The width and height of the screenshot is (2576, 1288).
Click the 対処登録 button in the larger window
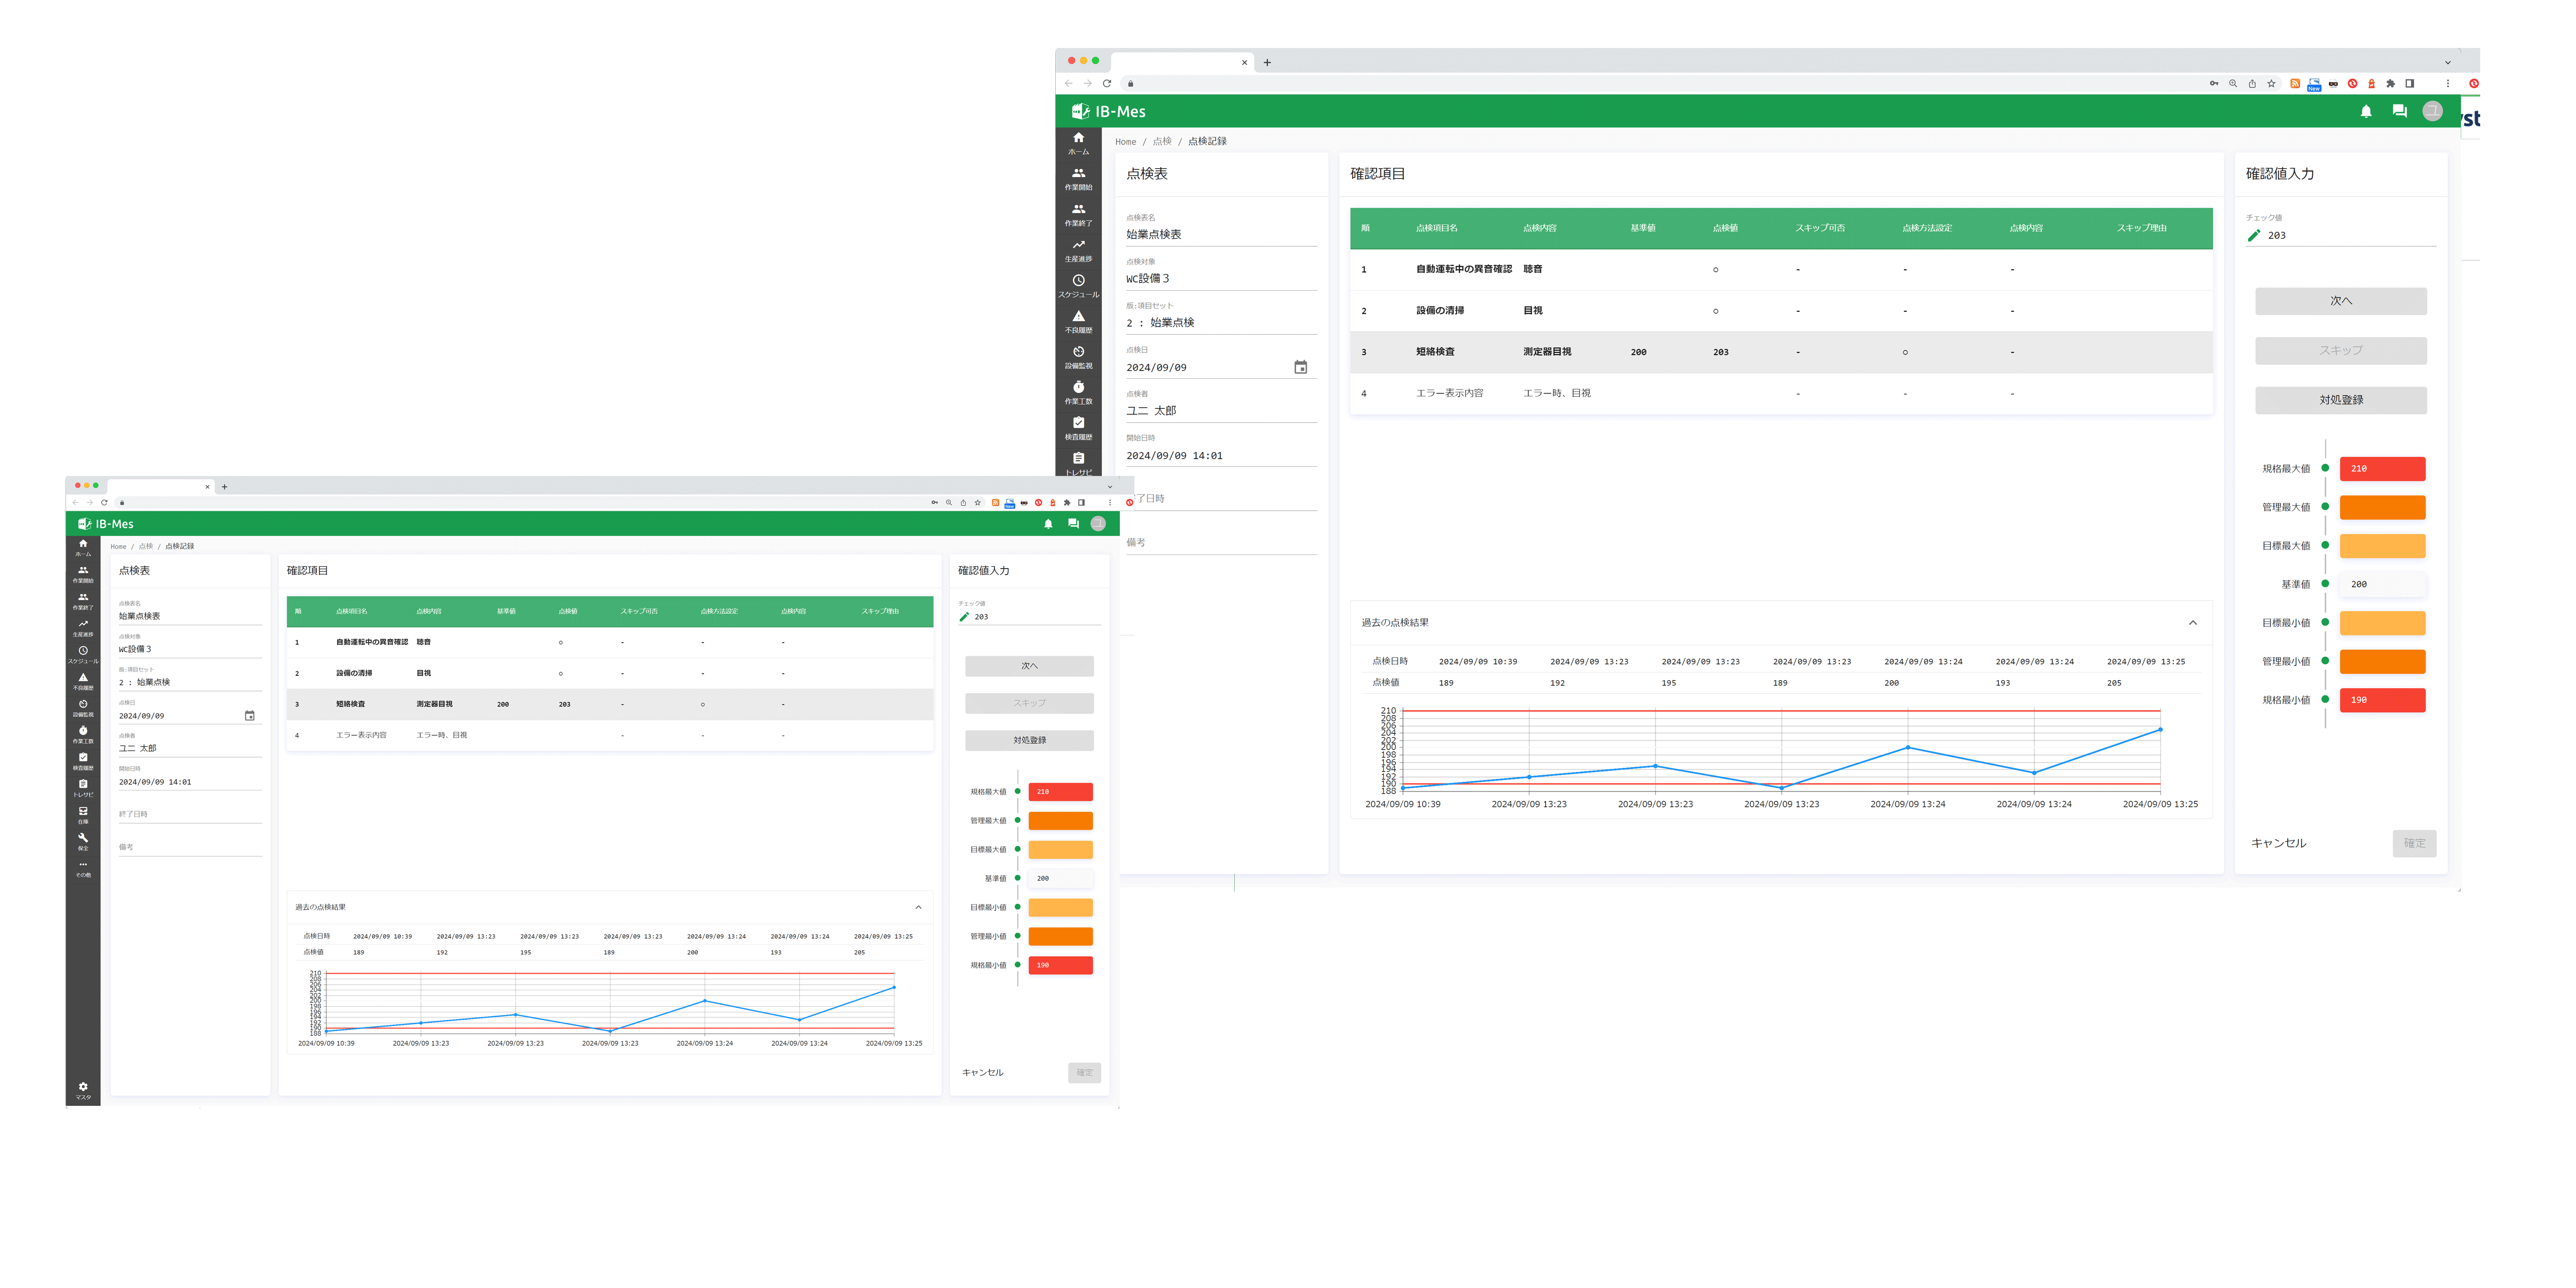pyautogui.click(x=2340, y=400)
